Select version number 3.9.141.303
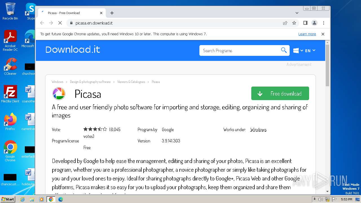This screenshot has width=361, height=203. [x=171, y=141]
